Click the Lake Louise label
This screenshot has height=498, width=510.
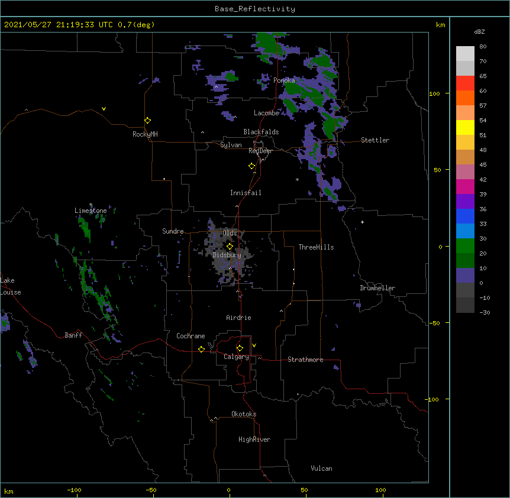click(x=11, y=286)
